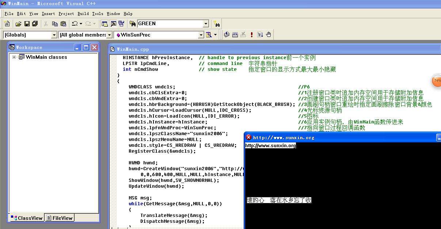Open the Window menu
The width and height of the screenshot is (441, 229).
(113, 14)
